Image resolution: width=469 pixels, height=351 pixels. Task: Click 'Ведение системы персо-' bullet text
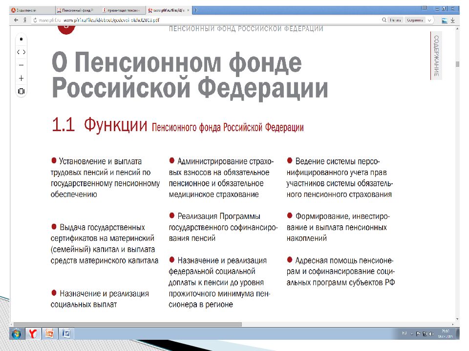pos(338,161)
